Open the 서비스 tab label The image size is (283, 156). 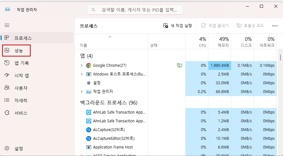click(21, 113)
